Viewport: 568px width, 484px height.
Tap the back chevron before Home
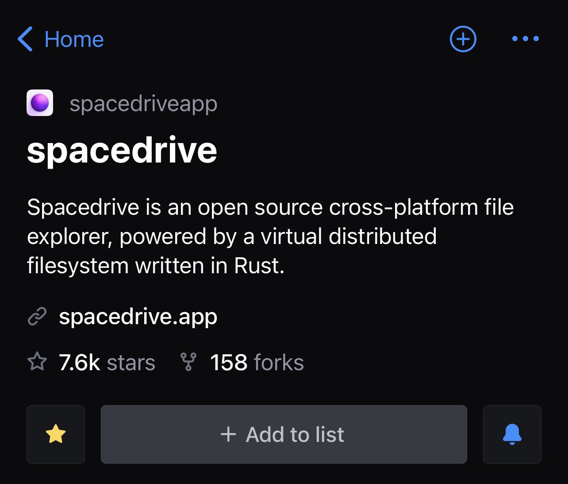pos(25,39)
